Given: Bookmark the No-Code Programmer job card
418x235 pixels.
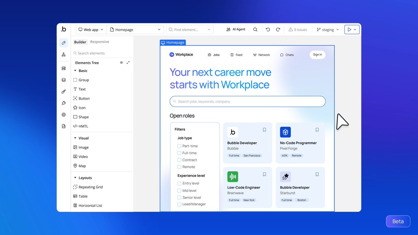Looking at the screenshot, I should point(317,130).
